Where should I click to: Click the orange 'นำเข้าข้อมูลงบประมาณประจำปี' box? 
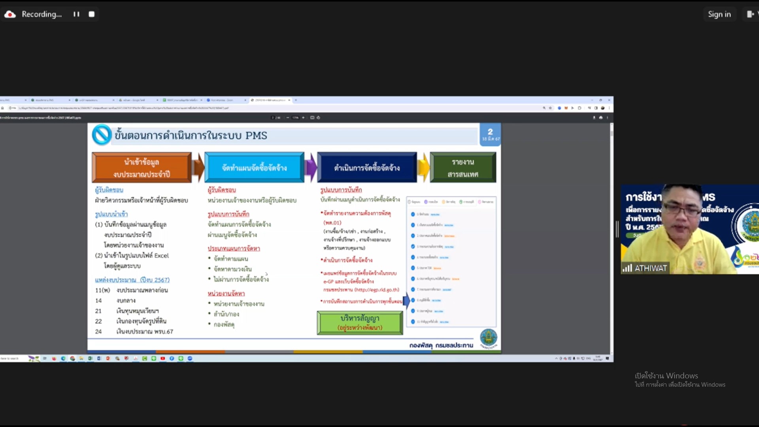(142, 168)
